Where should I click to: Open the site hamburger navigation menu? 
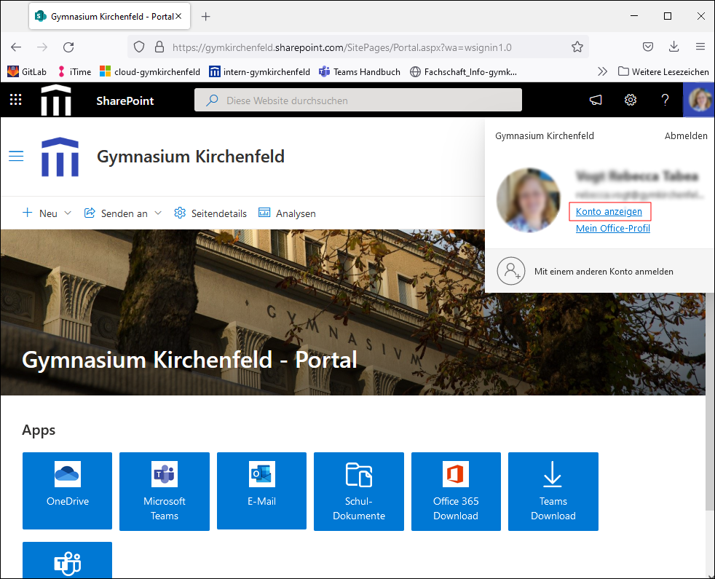pos(16,156)
